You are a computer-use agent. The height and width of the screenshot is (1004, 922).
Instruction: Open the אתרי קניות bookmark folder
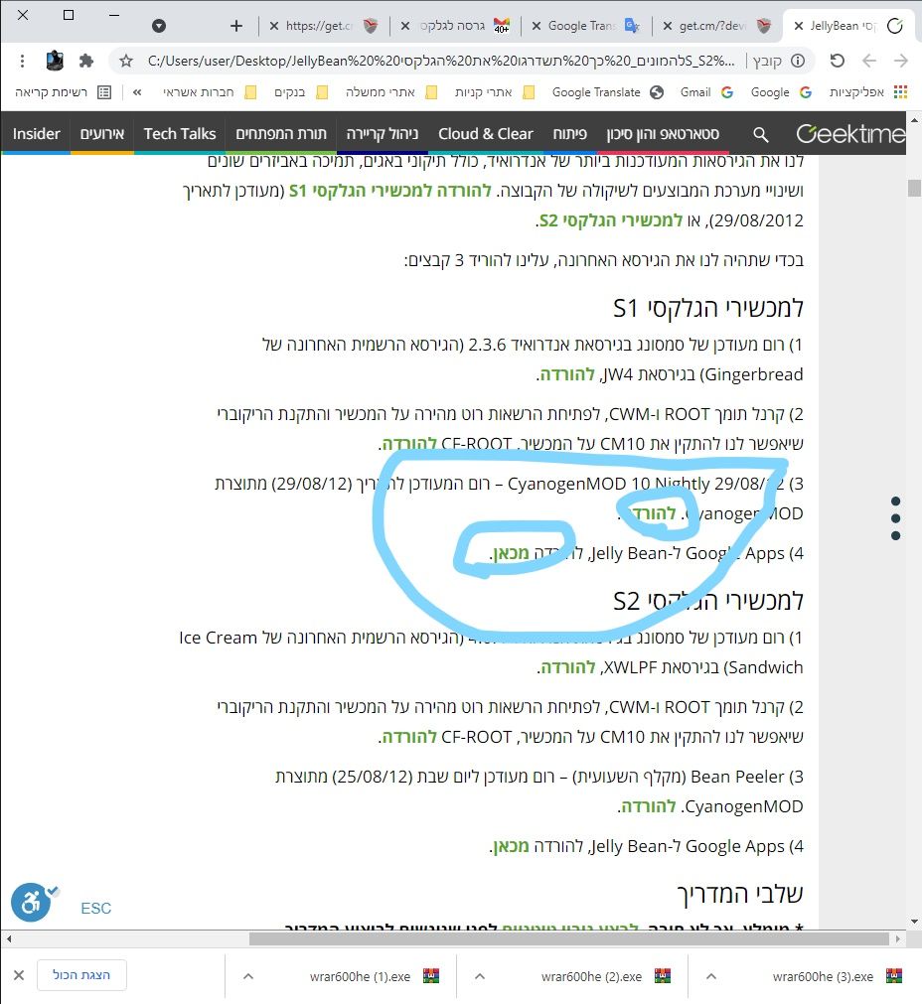tap(495, 92)
